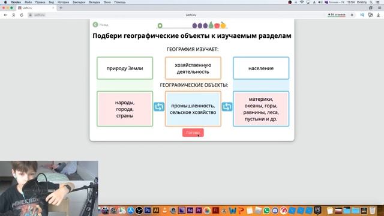Click the first green progress marker
The image size is (384, 216).
(x=160, y=25)
